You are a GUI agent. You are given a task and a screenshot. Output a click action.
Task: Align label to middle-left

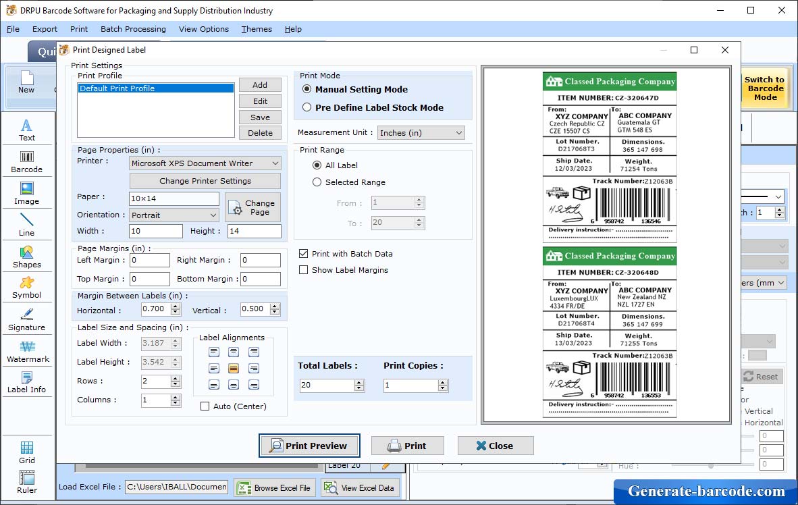tap(214, 368)
